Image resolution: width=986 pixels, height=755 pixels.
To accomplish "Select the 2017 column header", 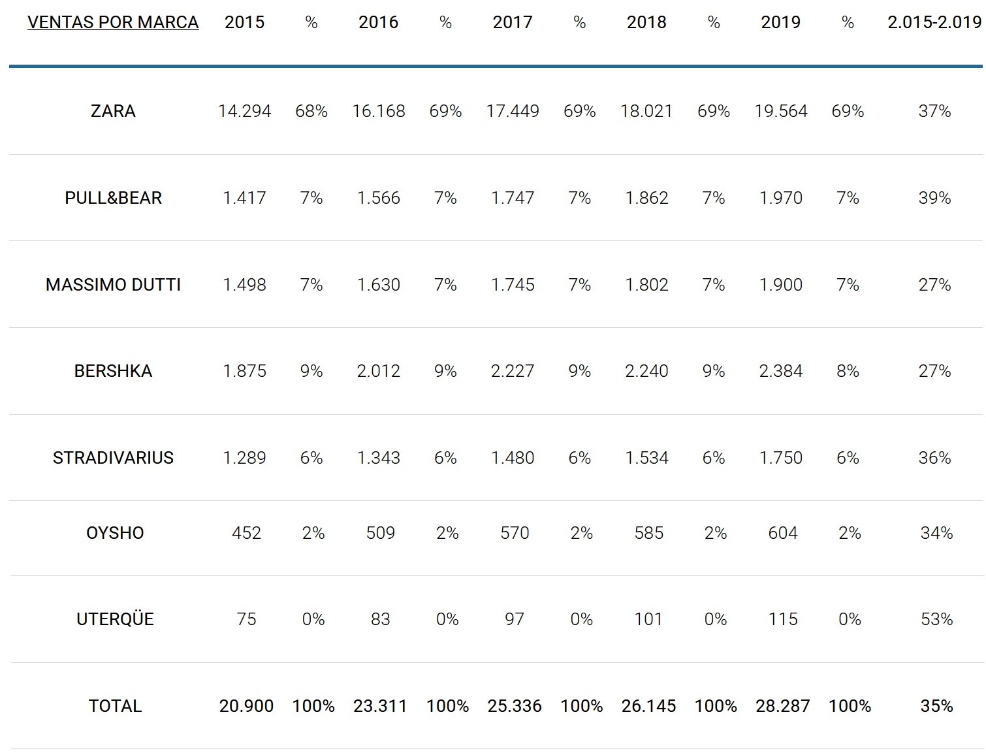I will click(x=512, y=22).
